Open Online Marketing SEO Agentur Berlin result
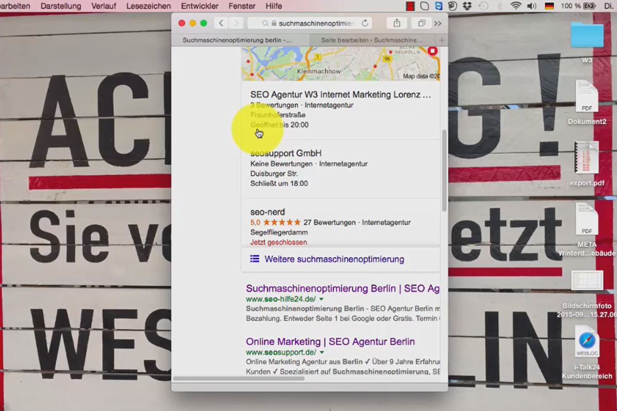The width and height of the screenshot is (617, 411). click(330, 342)
